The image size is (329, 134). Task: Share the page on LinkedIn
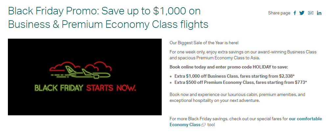[x=319, y=13]
